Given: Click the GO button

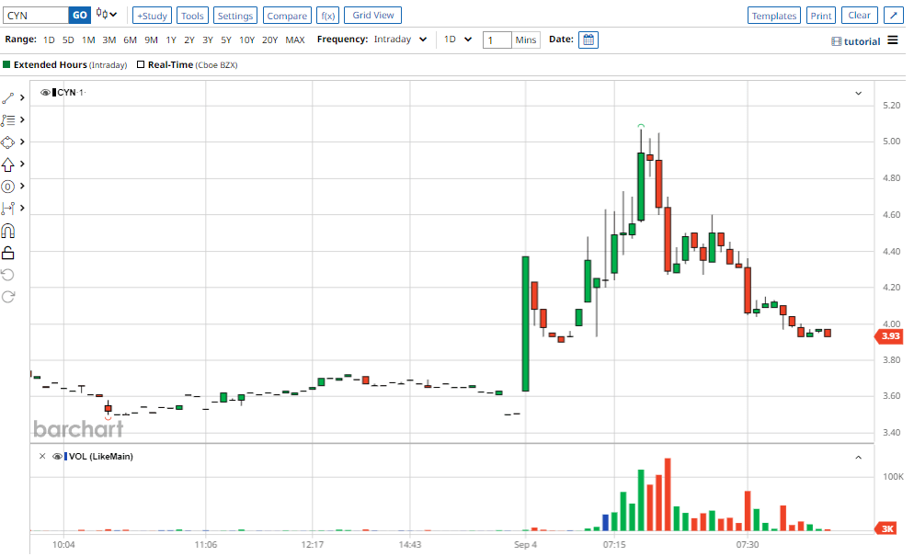Looking at the screenshot, I should [80, 15].
